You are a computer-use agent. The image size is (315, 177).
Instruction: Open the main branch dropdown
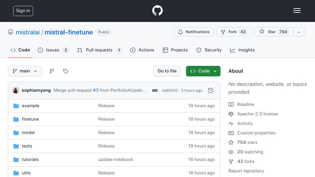tap(25, 71)
